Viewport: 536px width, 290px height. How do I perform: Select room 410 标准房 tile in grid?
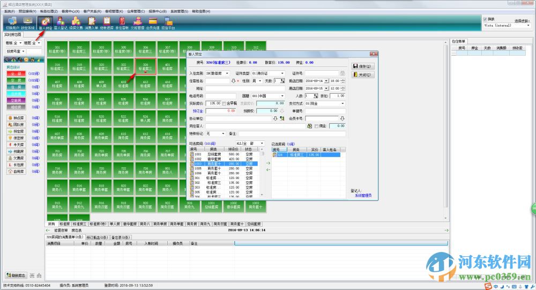[x=123, y=84]
